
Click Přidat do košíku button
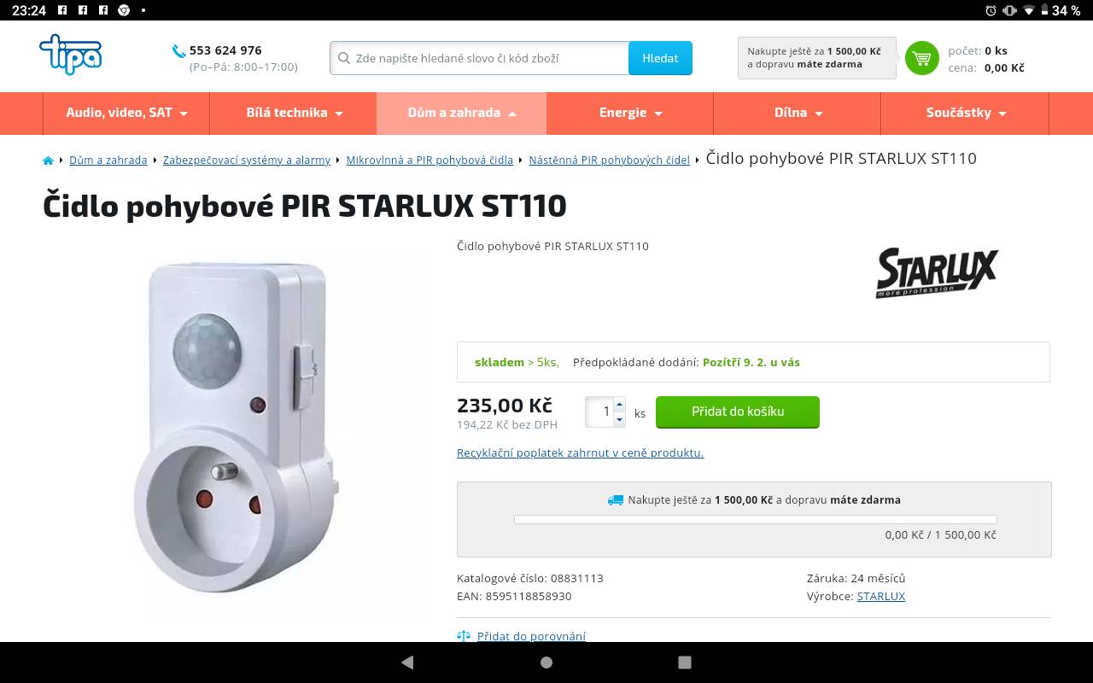738,412
